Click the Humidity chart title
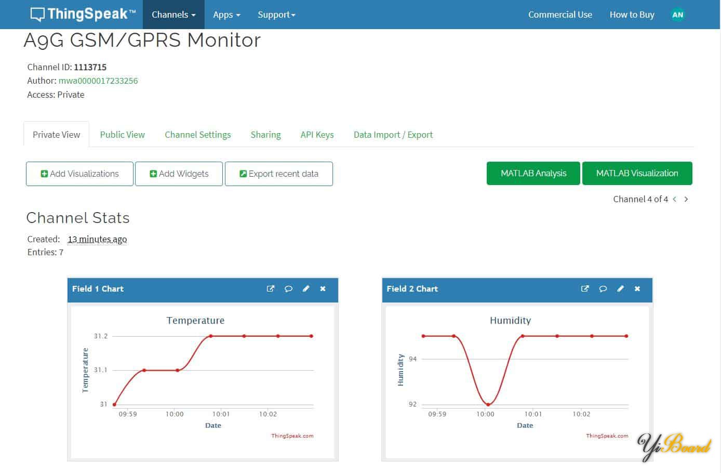Image resolution: width=721 pixels, height=473 pixels. (510, 320)
